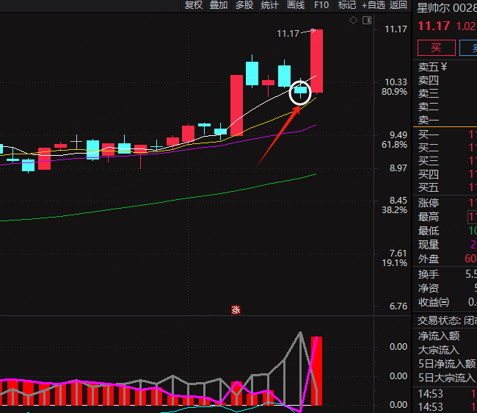Click the 返回 back button

[398, 5]
